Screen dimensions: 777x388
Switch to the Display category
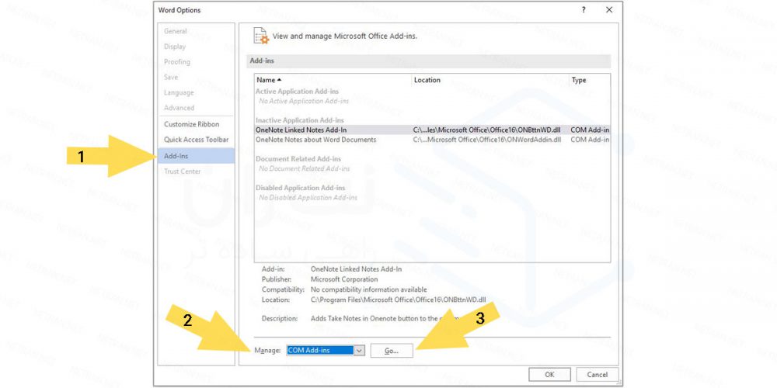pos(175,47)
